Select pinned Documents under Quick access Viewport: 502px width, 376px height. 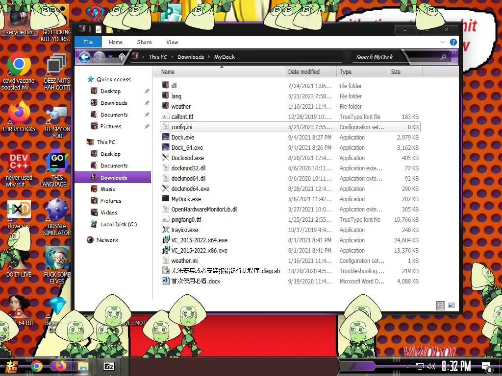[114, 115]
